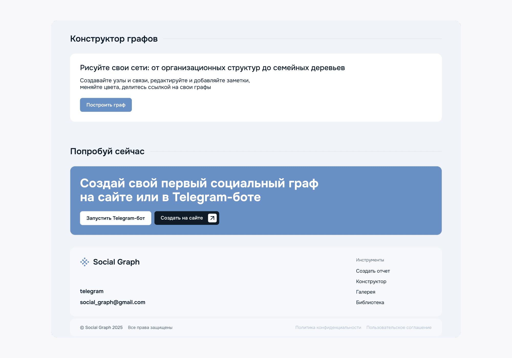Click the Social Graph logo icon
512x358 pixels.
84,262
